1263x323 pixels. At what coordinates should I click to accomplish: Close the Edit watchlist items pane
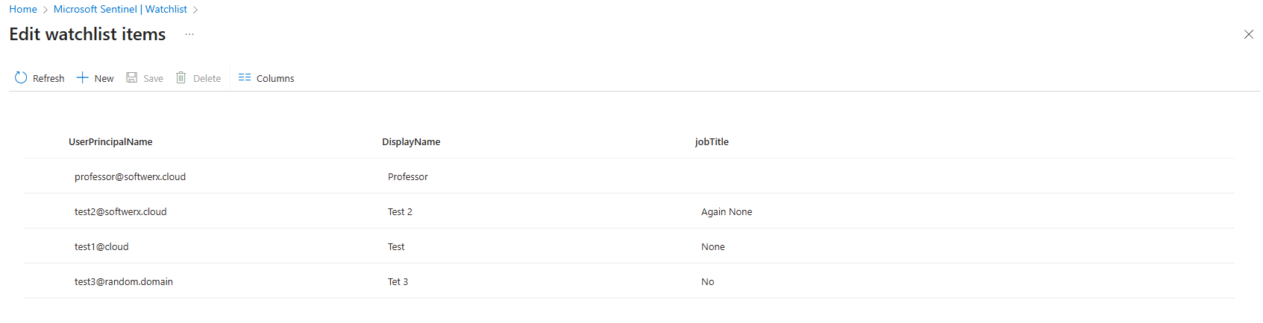(x=1248, y=34)
